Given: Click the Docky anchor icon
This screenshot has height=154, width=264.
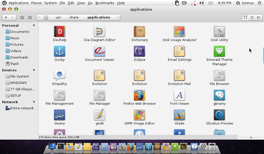Looking at the screenshot, I should [x=60, y=51].
